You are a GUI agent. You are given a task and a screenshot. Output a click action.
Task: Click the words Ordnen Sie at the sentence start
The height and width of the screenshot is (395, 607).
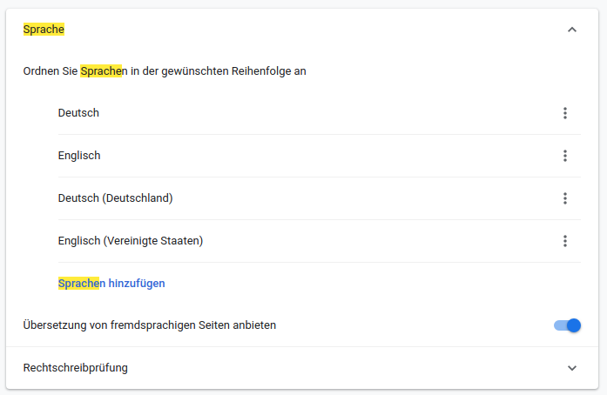[x=51, y=71]
